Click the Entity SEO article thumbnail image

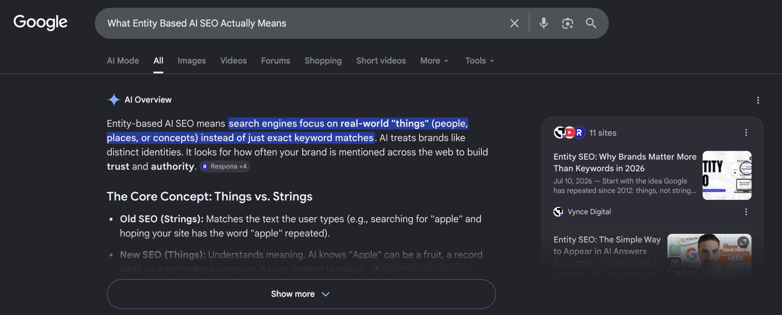(x=727, y=175)
